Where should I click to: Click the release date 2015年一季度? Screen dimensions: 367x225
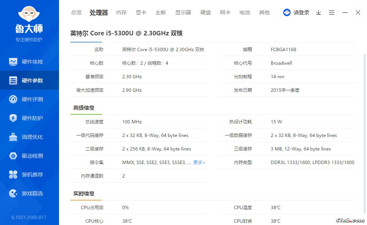coord(285,90)
